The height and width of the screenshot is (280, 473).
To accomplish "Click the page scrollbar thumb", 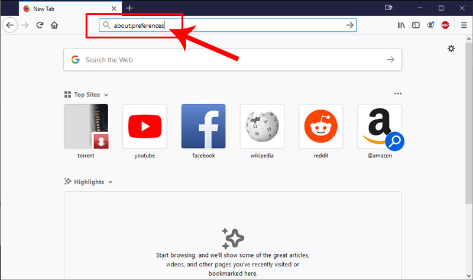I will [x=468, y=123].
